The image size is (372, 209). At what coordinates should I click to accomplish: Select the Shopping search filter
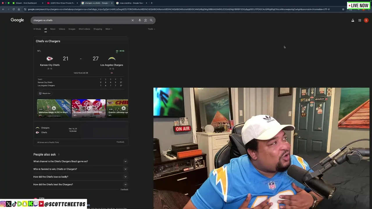(98, 29)
